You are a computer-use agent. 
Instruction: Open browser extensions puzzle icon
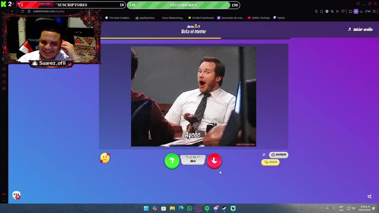pos(351,11)
